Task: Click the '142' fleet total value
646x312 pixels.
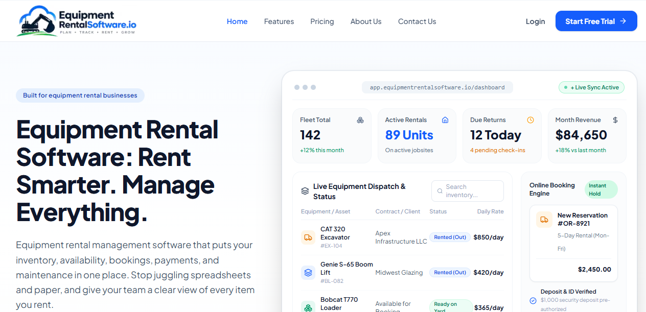Action: (310, 135)
